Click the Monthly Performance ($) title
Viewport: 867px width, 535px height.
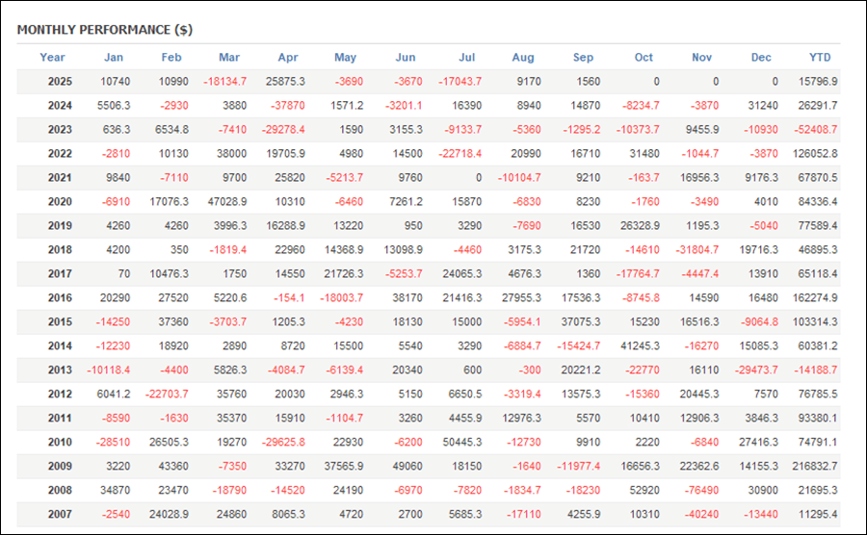(x=104, y=30)
